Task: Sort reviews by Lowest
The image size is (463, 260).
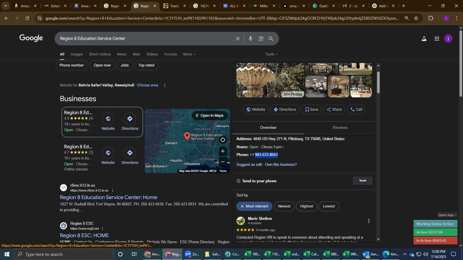Action: [329, 206]
